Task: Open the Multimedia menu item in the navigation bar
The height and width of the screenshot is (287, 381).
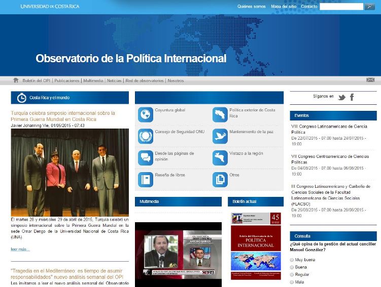Action: point(93,80)
